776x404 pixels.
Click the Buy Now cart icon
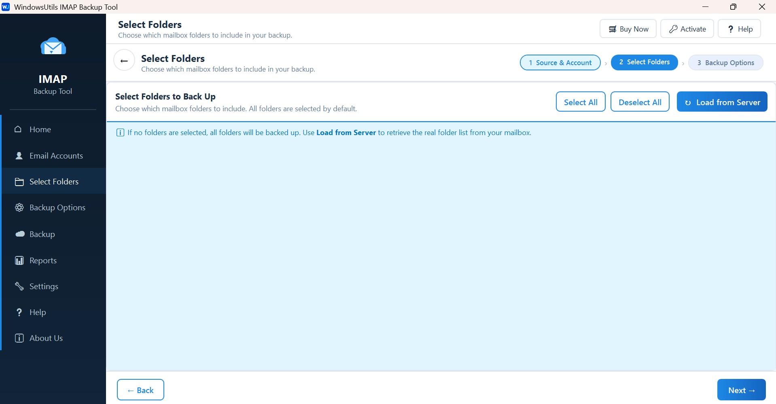pyautogui.click(x=613, y=29)
